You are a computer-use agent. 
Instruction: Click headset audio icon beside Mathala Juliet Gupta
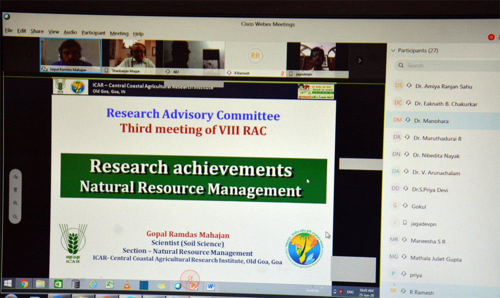[x=404, y=257]
